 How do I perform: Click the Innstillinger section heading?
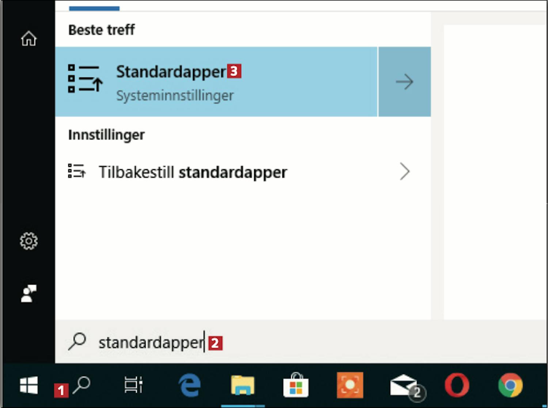(106, 135)
